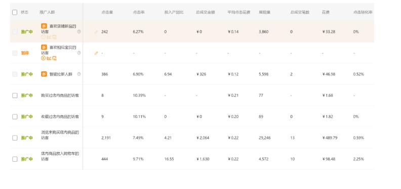
Task: Select the ROI value 6.94
Action: 168,74
